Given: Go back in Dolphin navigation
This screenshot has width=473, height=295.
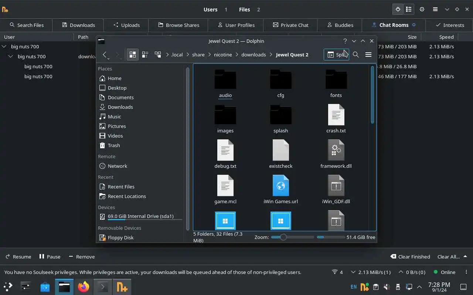Looking at the screenshot, I should pyautogui.click(x=105, y=55).
